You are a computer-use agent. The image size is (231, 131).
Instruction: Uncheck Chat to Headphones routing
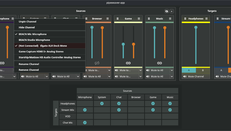click(x=119, y=104)
